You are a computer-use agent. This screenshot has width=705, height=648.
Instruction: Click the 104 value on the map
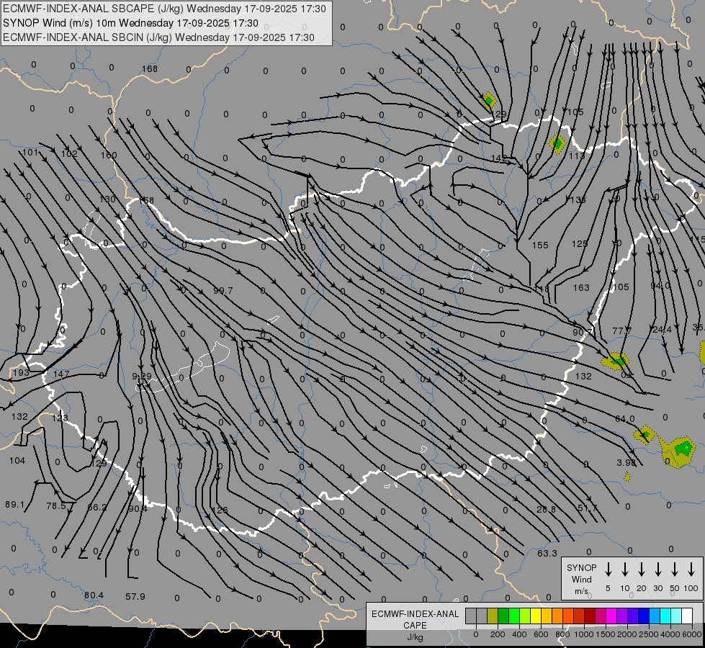coord(17,461)
